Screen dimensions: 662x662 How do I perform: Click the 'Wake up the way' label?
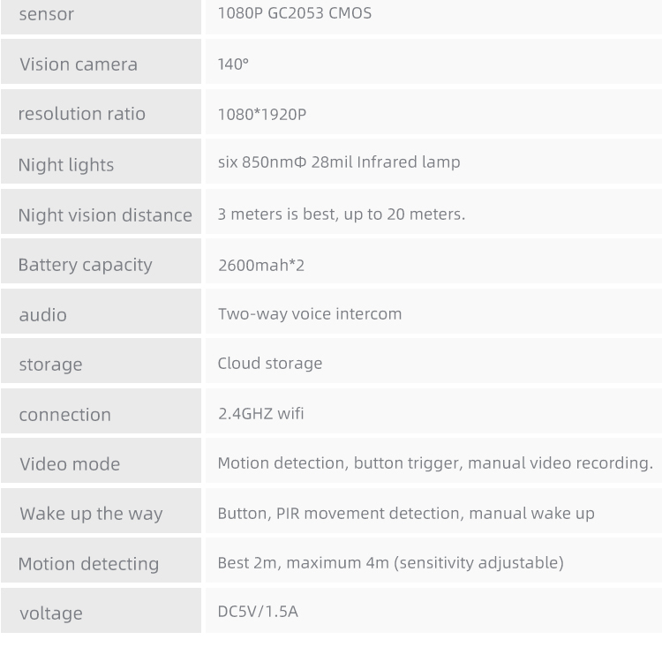pyautogui.click(x=91, y=515)
